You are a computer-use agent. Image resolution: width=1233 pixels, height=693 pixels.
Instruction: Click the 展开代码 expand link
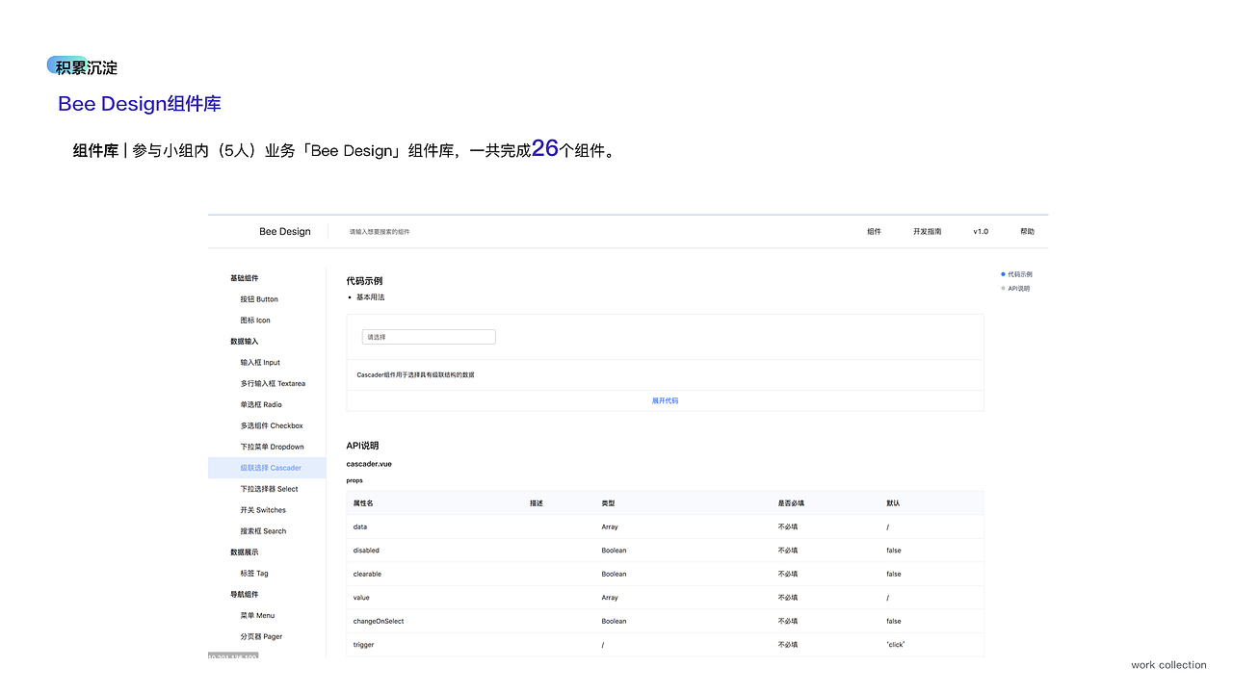tap(665, 400)
